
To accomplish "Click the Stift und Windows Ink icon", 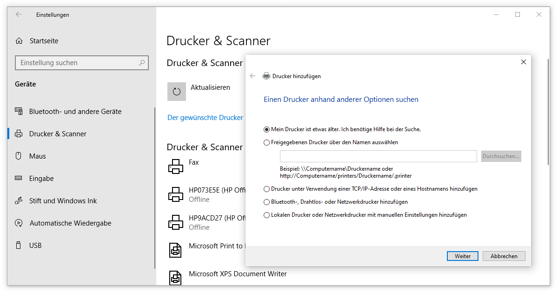I will [x=19, y=200].
